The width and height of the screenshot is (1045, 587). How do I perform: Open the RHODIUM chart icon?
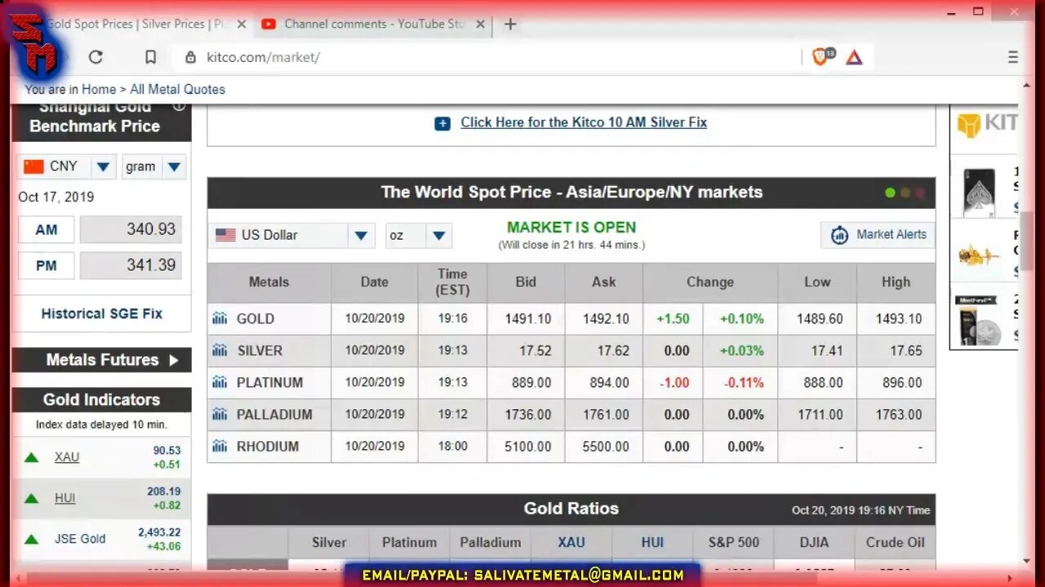pos(220,446)
